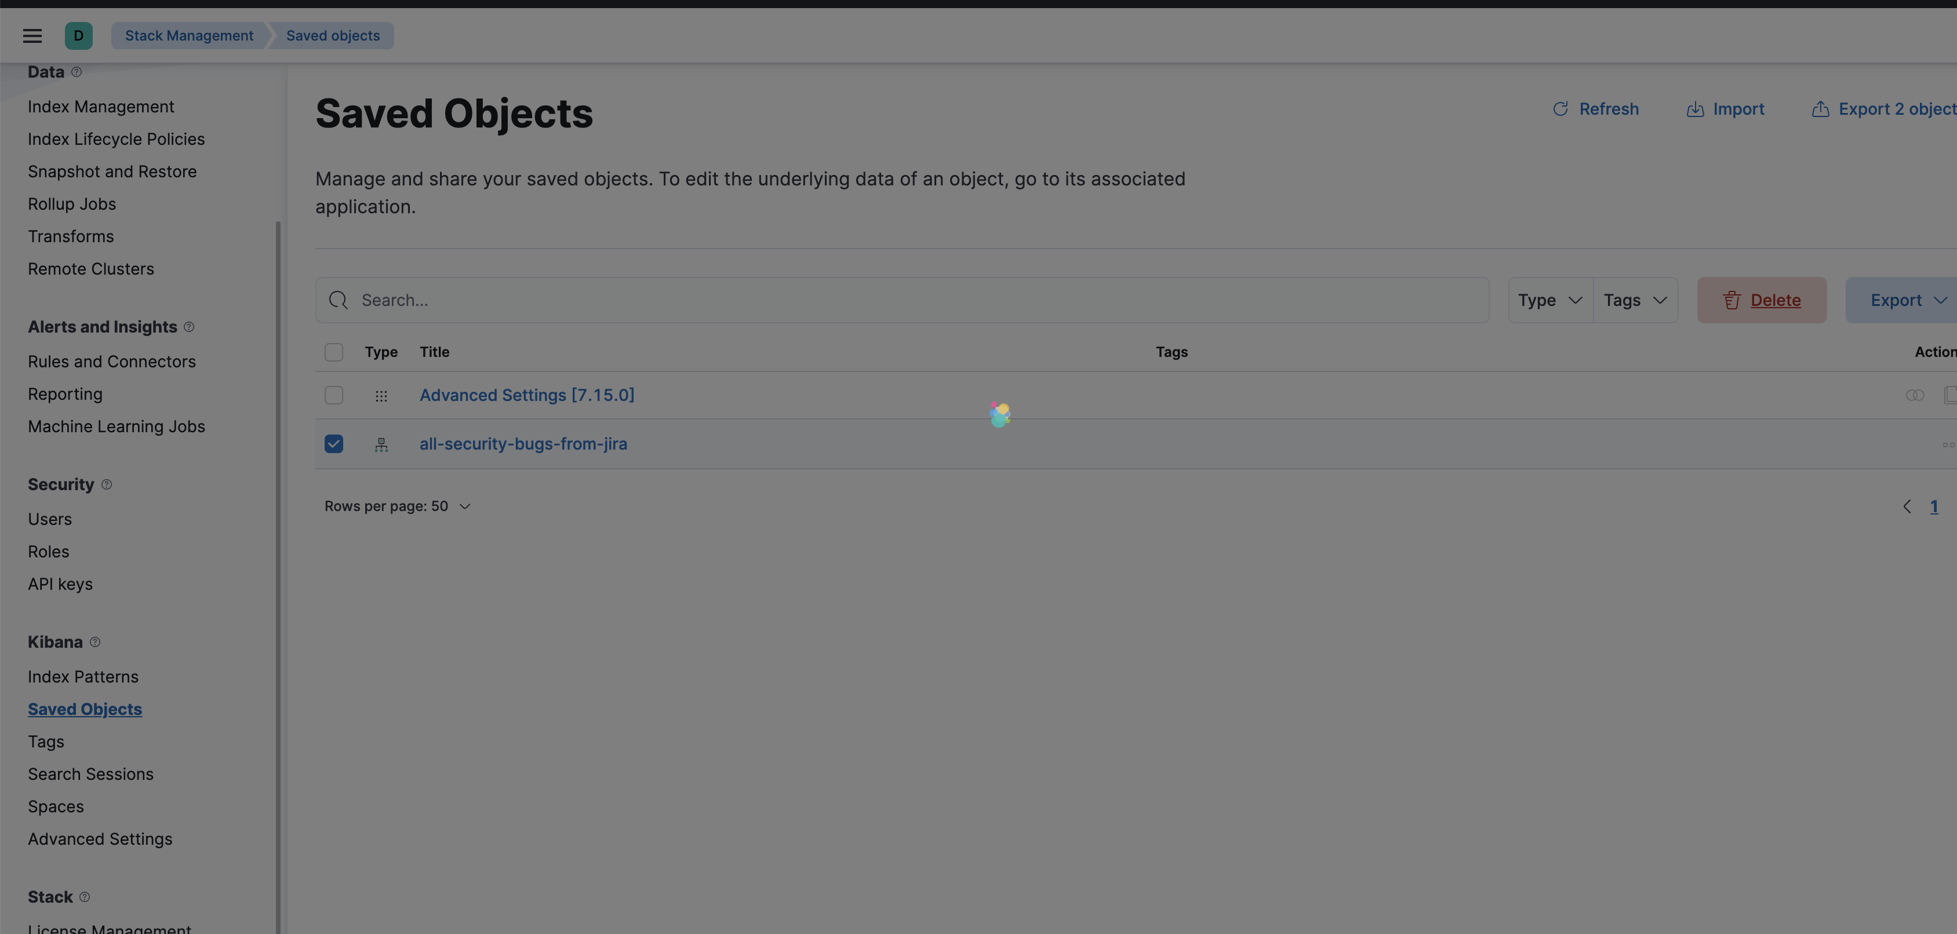Sort table by Type column header
The height and width of the screenshot is (934, 1957).
(381, 352)
